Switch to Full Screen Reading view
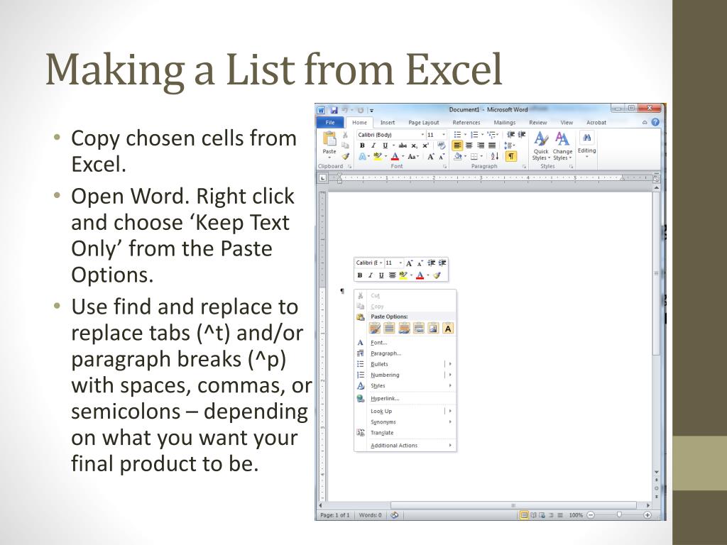The height and width of the screenshot is (545, 727). click(x=533, y=515)
